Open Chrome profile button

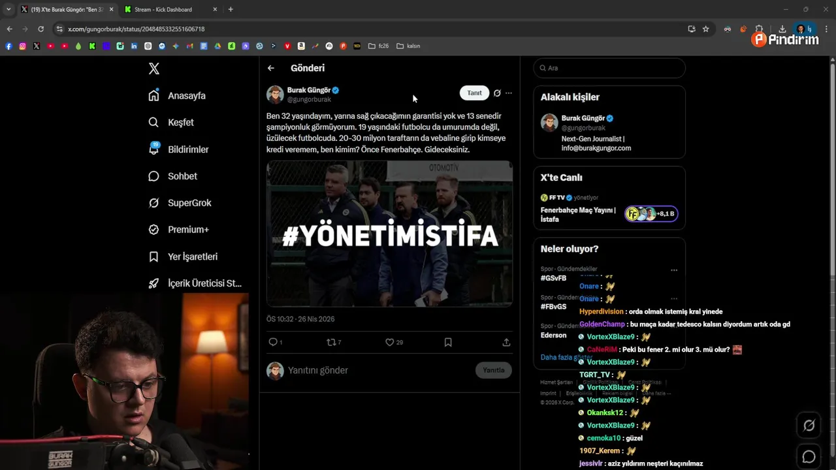pyautogui.click(x=803, y=29)
